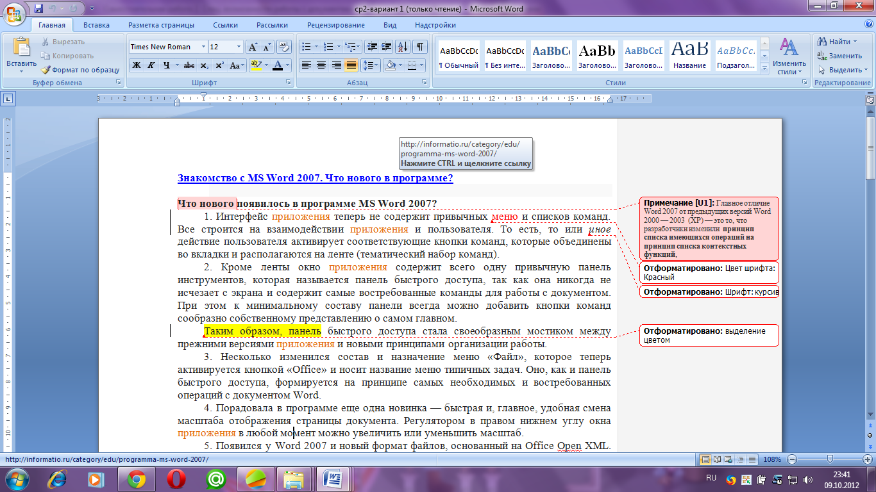Open the Абзац dialog launcher
Viewport: 876px width, 492px height.
click(425, 83)
